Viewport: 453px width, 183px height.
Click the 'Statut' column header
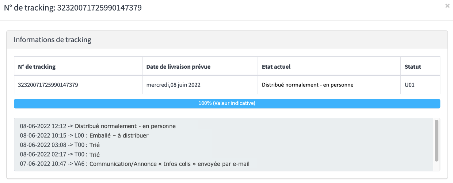click(x=413, y=67)
